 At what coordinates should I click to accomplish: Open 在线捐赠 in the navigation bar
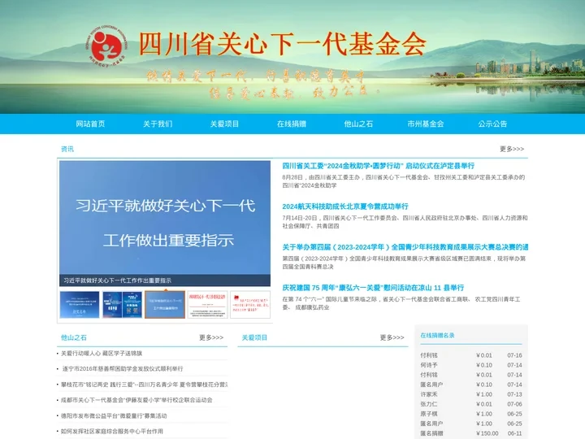(292, 124)
